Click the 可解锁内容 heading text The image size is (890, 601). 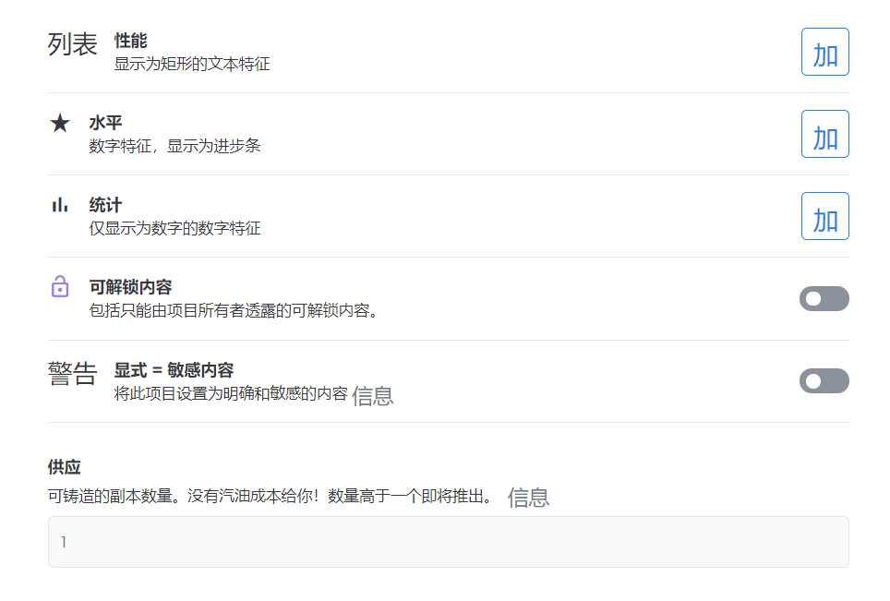tap(130, 287)
